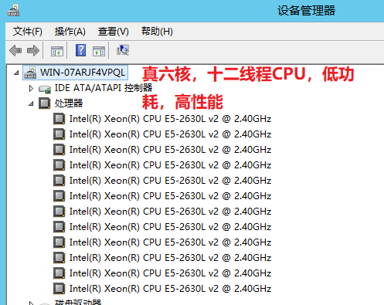This screenshot has width=384, height=305.
Task: Open the 文件(F) menu
Action: (x=28, y=32)
